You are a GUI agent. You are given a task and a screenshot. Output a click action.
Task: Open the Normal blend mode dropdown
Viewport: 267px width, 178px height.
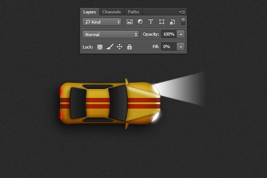[111, 34]
